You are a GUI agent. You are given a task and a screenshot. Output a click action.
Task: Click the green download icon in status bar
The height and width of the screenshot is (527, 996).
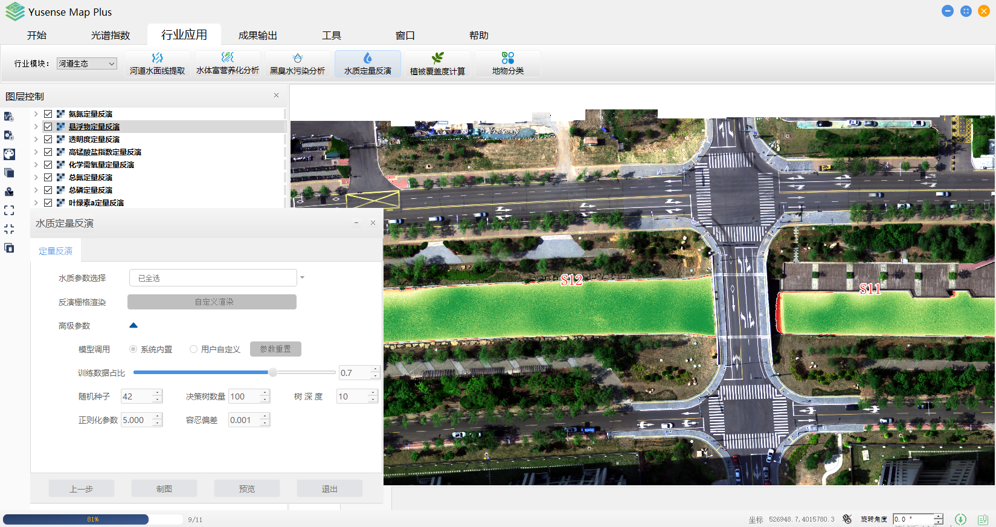(960, 519)
